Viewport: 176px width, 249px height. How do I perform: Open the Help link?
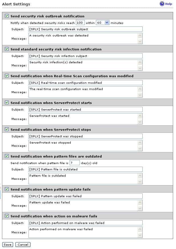[x=169, y=4]
